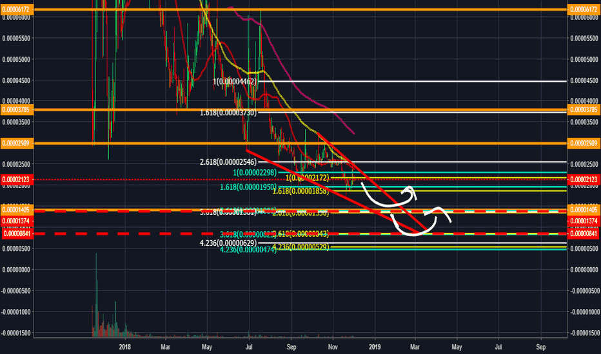
Task: Select the red 0.00001374 tag on left axis
Action: click(x=17, y=221)
